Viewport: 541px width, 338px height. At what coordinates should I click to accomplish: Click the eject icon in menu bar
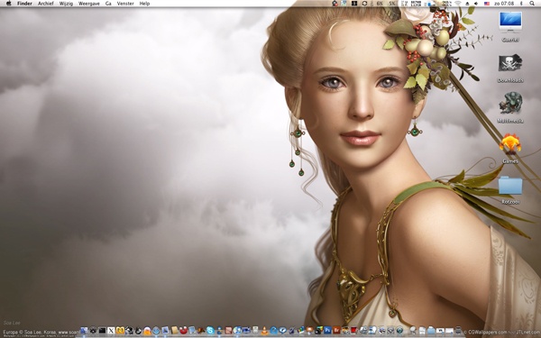coord(467,4)
